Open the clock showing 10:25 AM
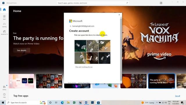Image resolution: width=186 pixels, height=105 pixels. click(176, 102)
